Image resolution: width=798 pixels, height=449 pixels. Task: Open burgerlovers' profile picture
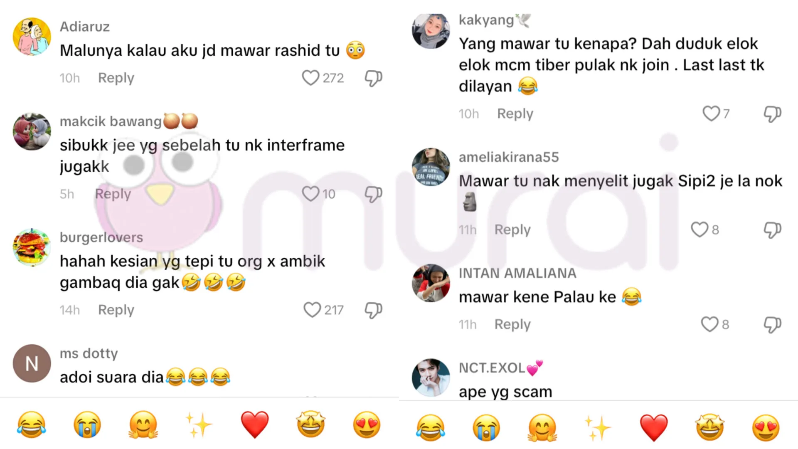point(32,247)
